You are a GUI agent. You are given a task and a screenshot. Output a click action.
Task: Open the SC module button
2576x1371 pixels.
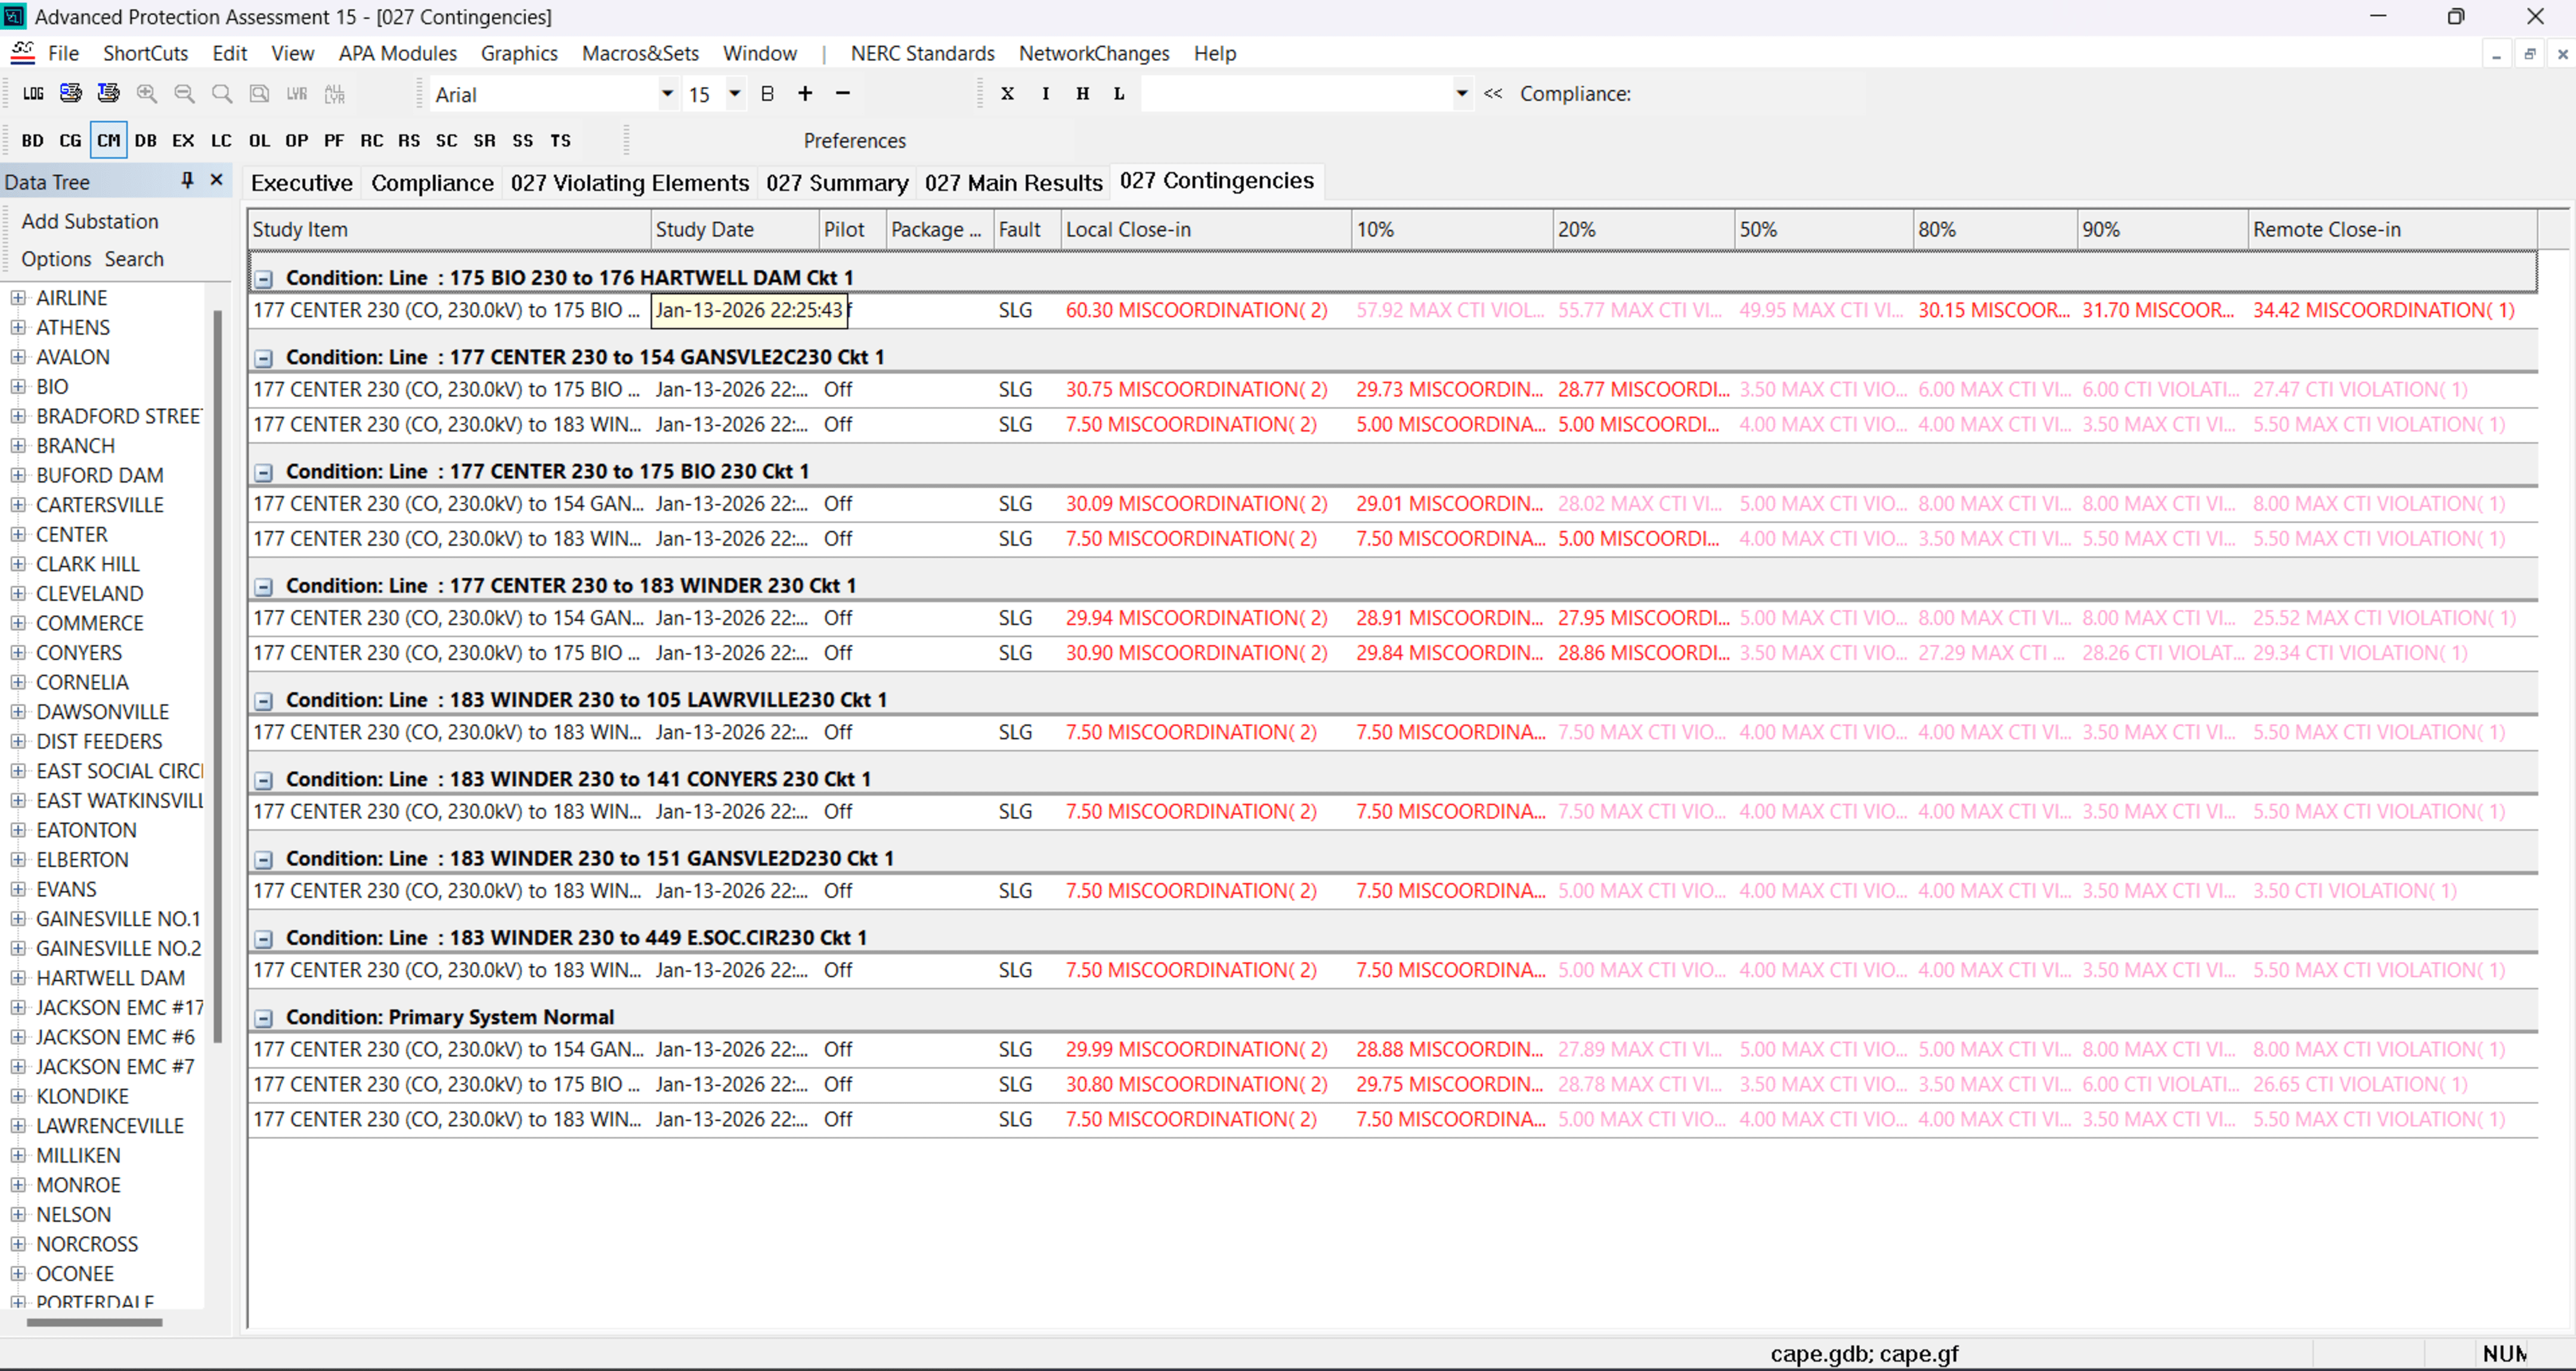tap(447, 141)
